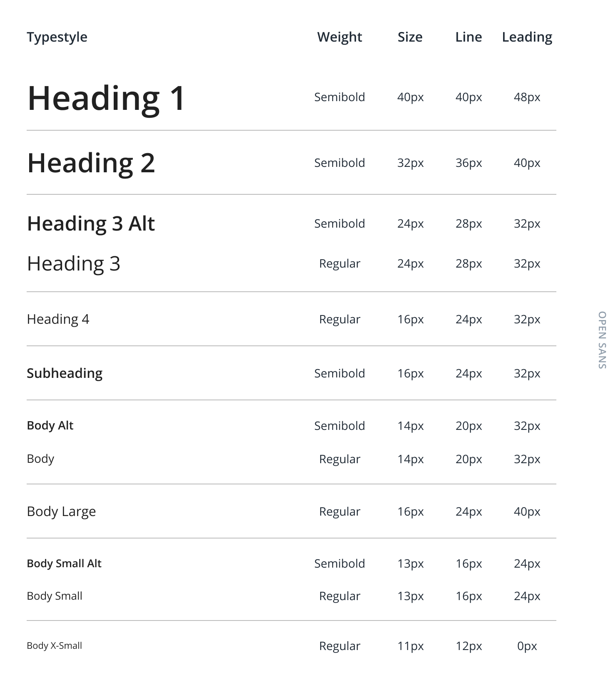Viewport: 613px width, 680px height.
Task: Click the Heading 3 Alt sample text
Action: click(x=91, y=223)
